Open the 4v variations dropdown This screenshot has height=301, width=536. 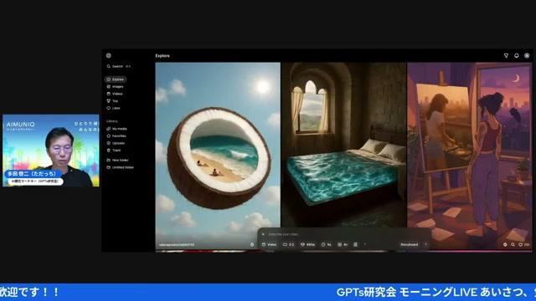click(343, 245)
